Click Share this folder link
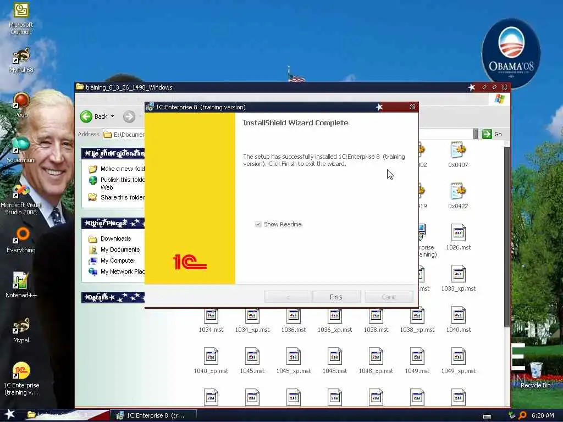This screenshot has height=422, width=563. 117,197
